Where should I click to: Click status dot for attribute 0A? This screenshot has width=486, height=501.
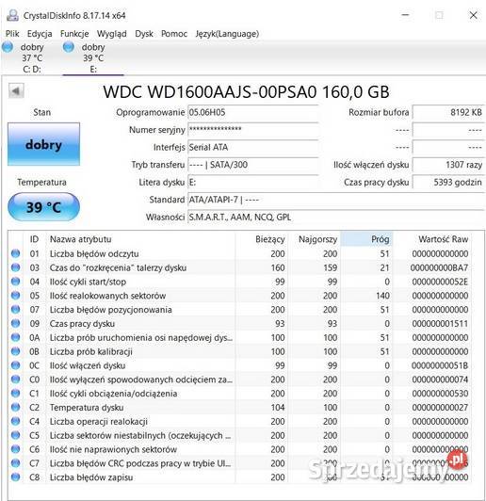point(15,337)
